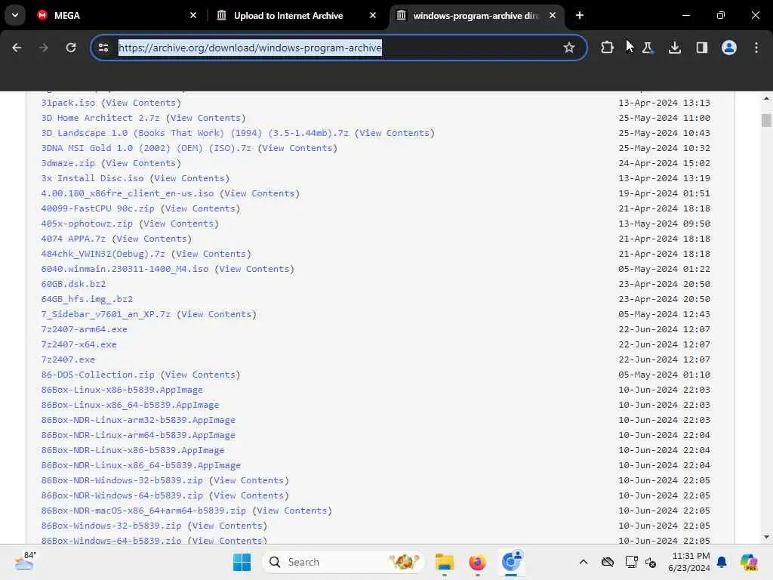
Task: Click the taskbar Search box
Action: tap(343, 562)
